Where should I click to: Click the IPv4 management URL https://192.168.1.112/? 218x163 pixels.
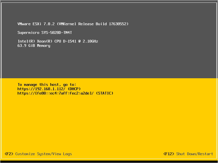[41, 89]
